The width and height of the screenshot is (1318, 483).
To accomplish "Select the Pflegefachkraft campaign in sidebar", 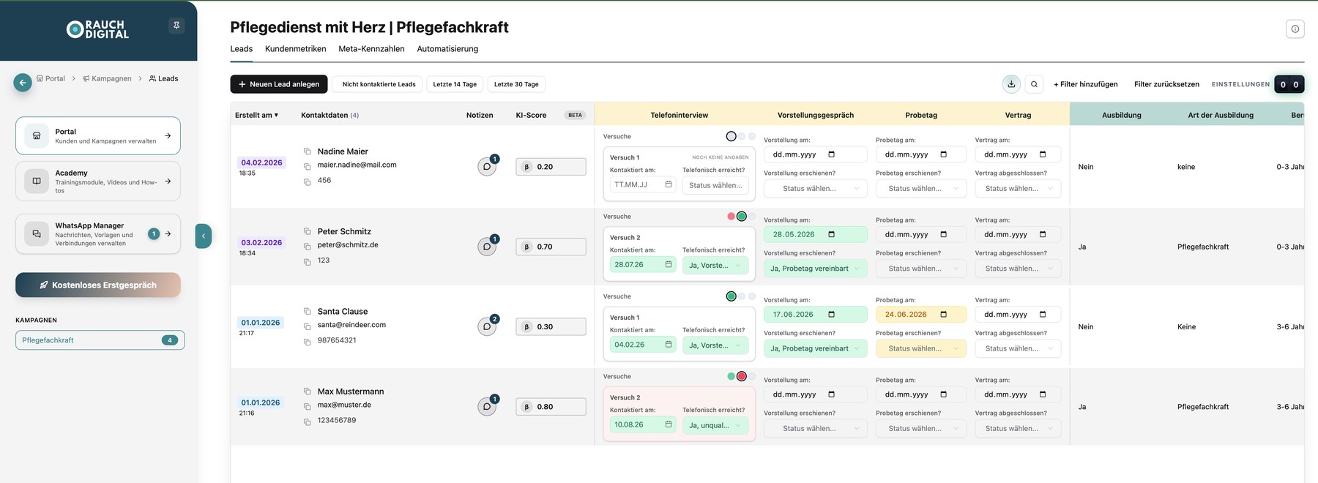I will 100,340.
